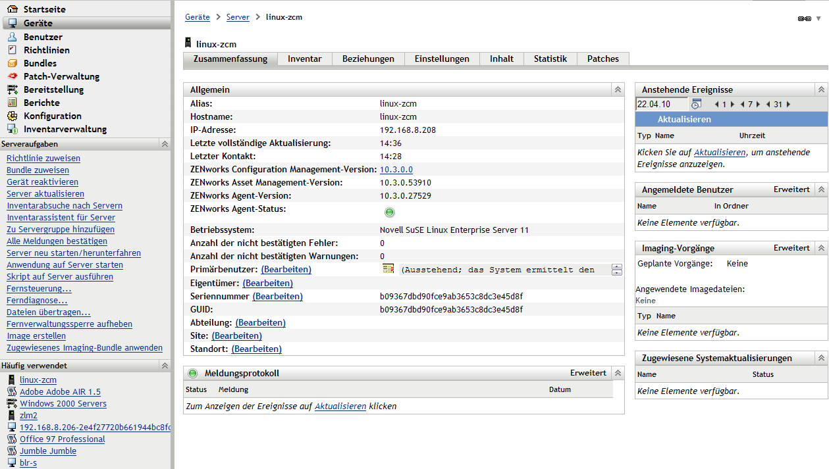Viewport: 829px width, 469px height.
Task: Step the date back by 31 days
Action: coord(768,104)
